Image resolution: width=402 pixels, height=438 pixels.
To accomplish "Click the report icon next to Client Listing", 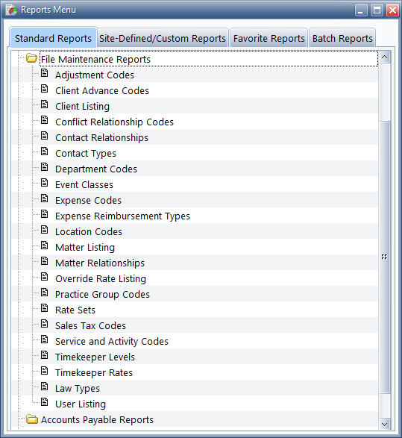I will point(45,104).
